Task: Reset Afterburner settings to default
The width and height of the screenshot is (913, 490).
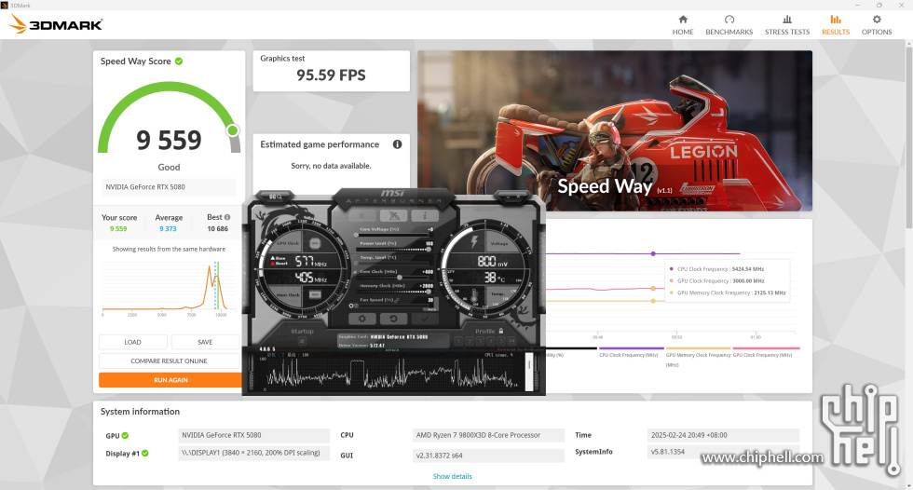Action: pyautogui.click(x=393, y=319)
